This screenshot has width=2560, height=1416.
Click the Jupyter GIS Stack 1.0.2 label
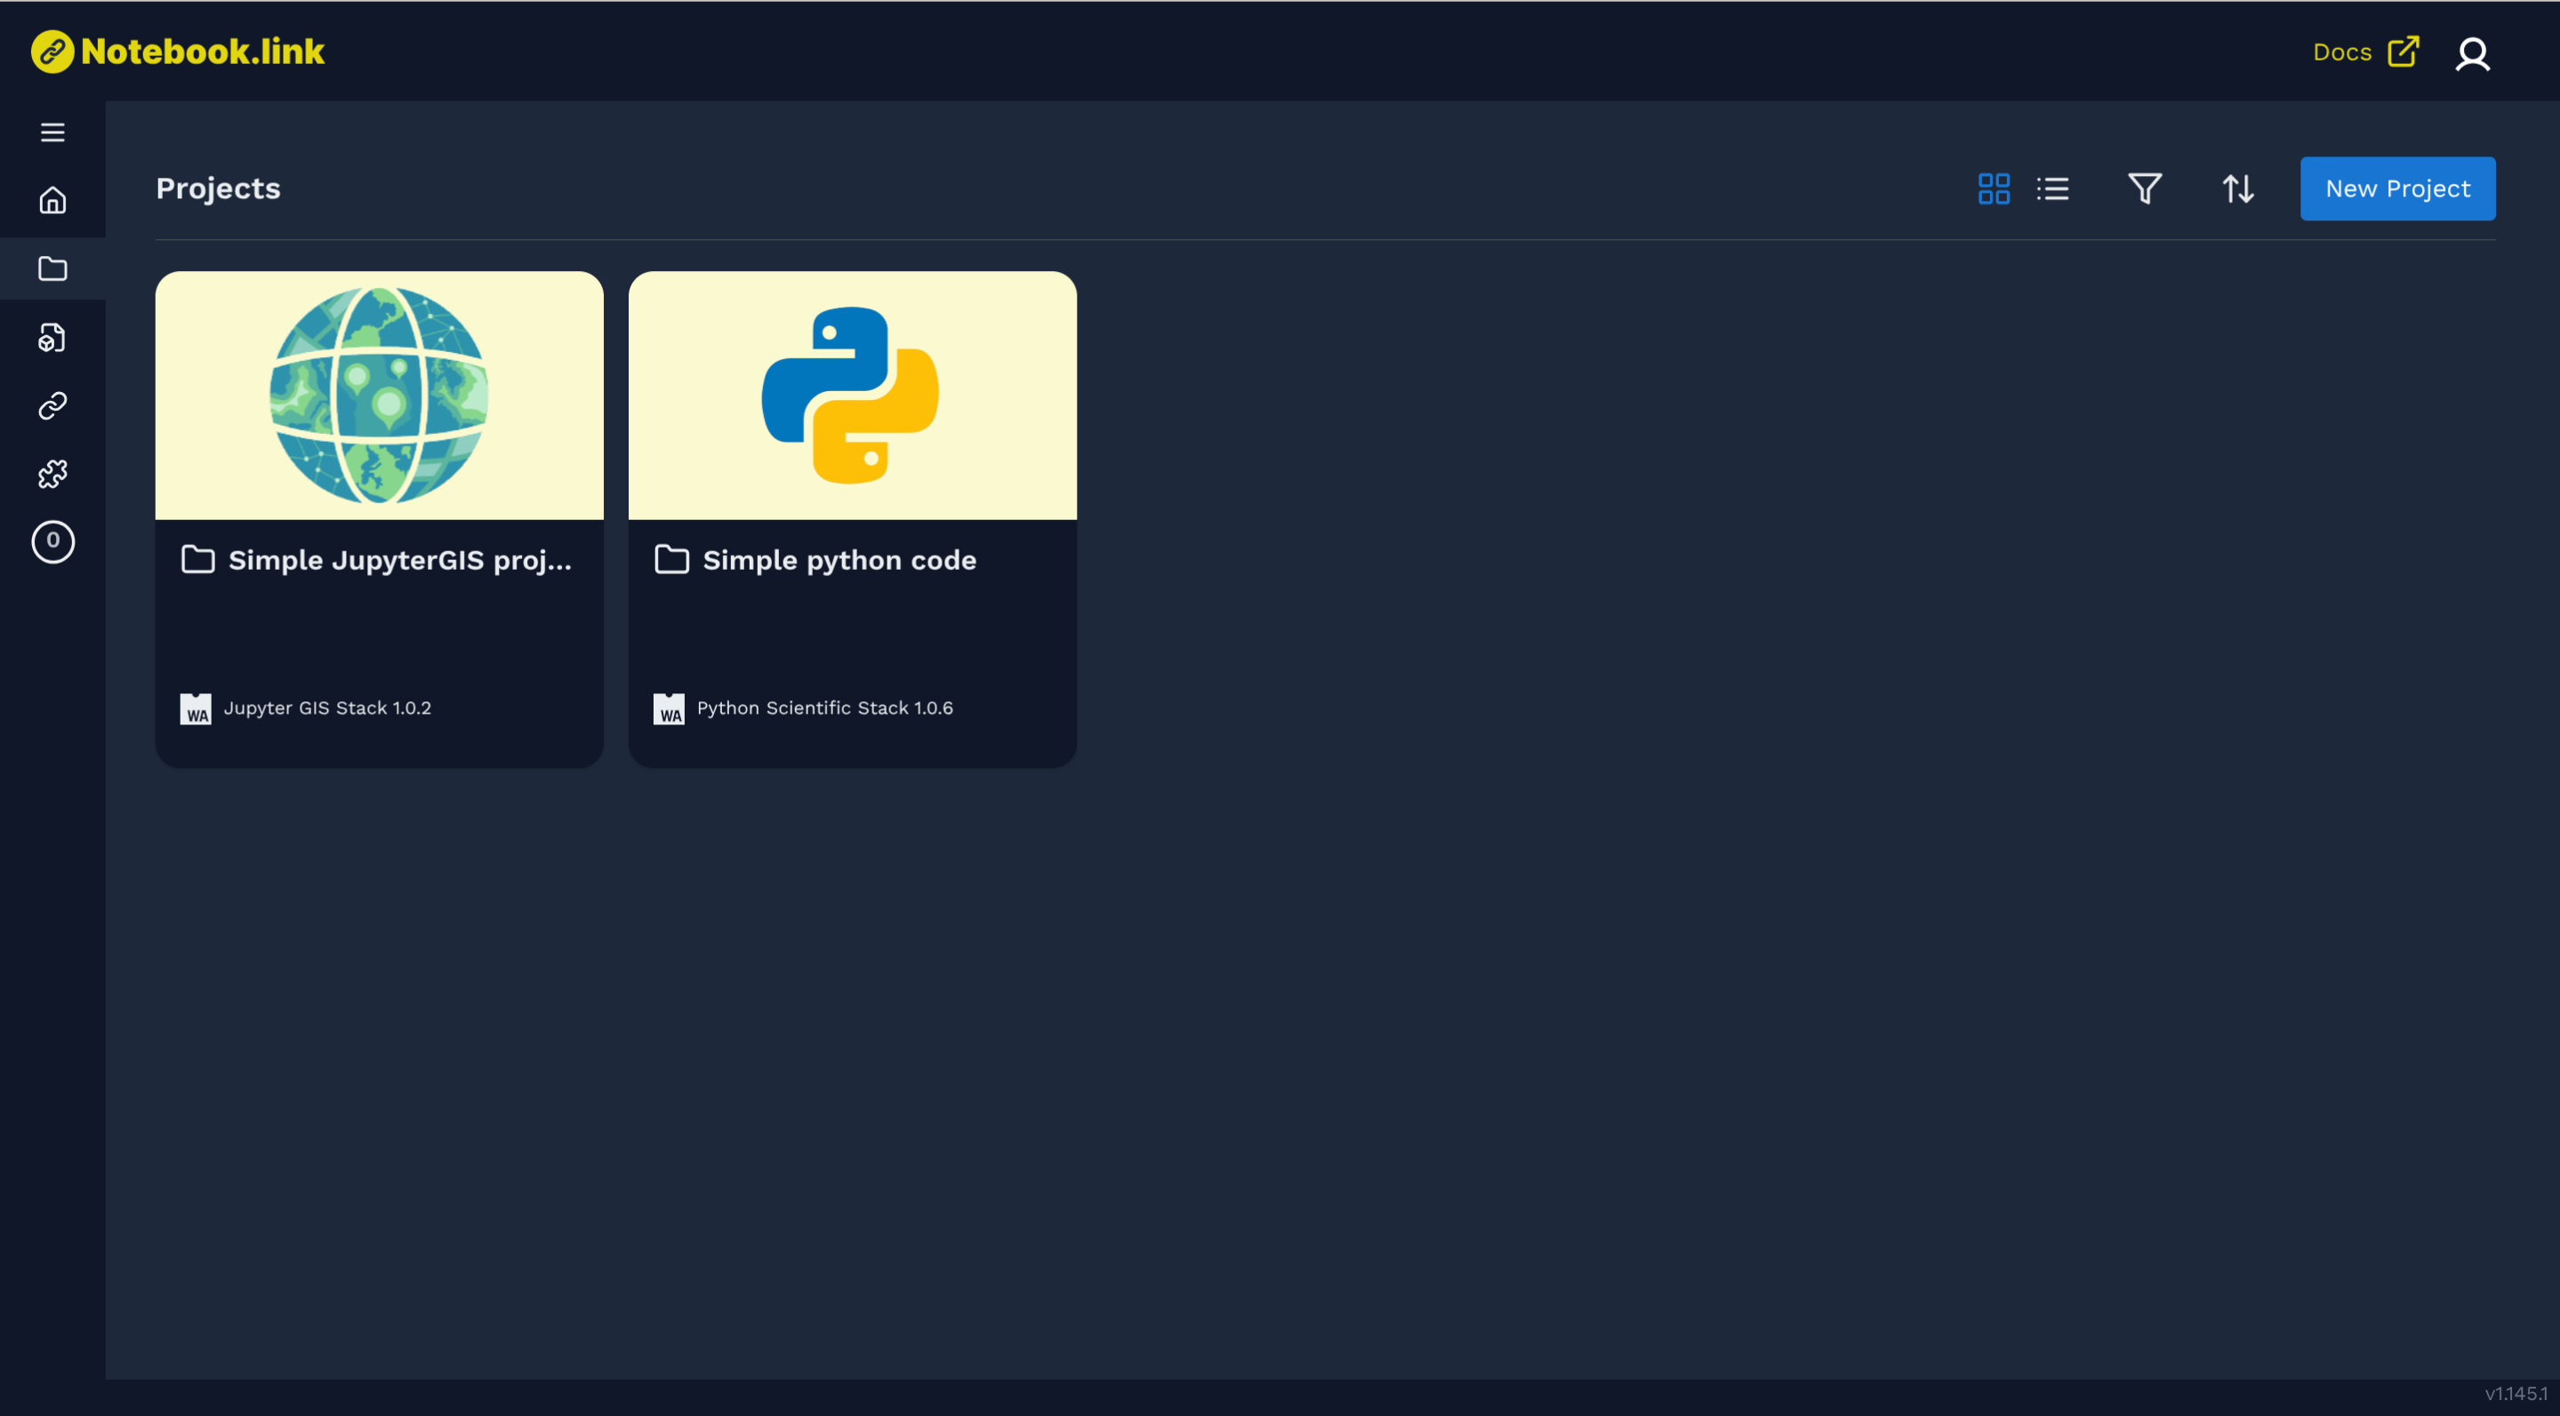pos(328,708)
